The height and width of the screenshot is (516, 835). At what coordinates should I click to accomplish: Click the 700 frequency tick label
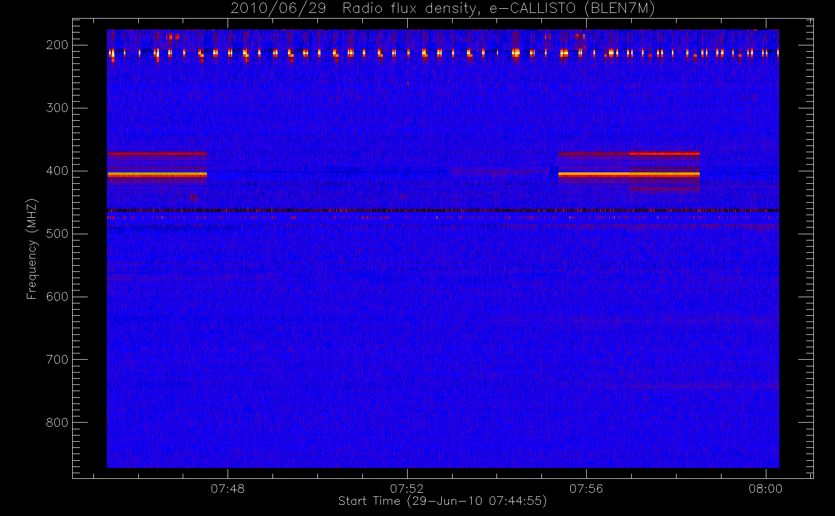click(57, 360)
